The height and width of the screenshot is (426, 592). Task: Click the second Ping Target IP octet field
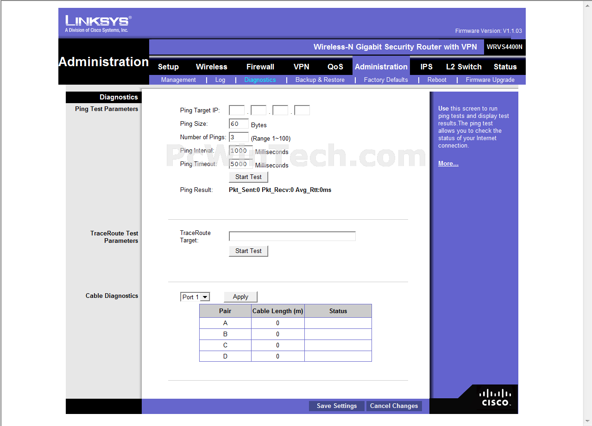pos(258,110)
